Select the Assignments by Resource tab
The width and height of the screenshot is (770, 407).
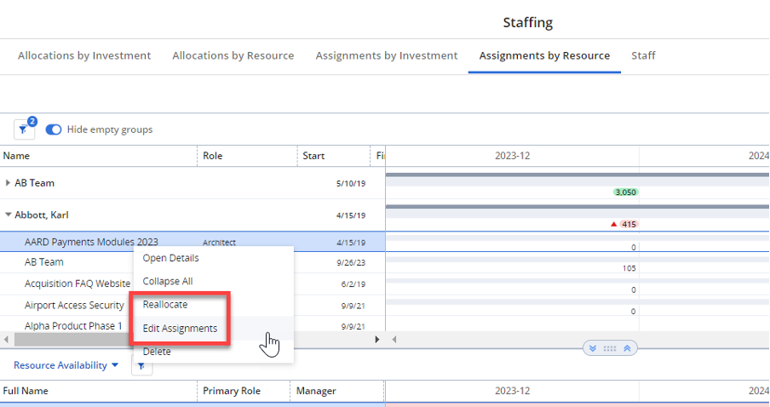544,55
